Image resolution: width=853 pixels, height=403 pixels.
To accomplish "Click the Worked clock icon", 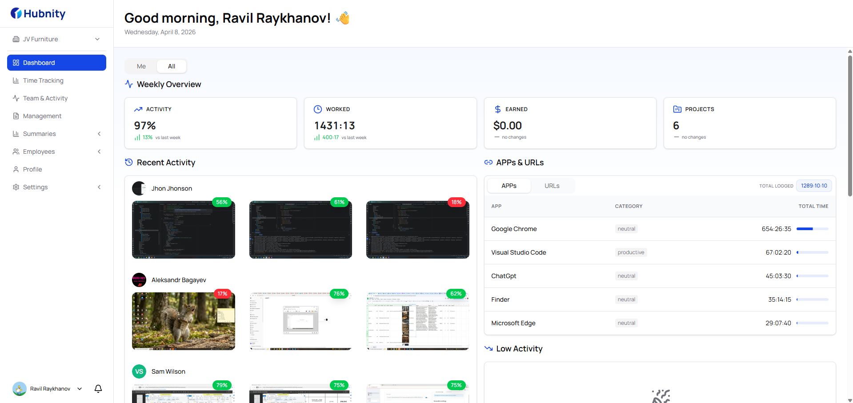I will (x=318, y=109).
